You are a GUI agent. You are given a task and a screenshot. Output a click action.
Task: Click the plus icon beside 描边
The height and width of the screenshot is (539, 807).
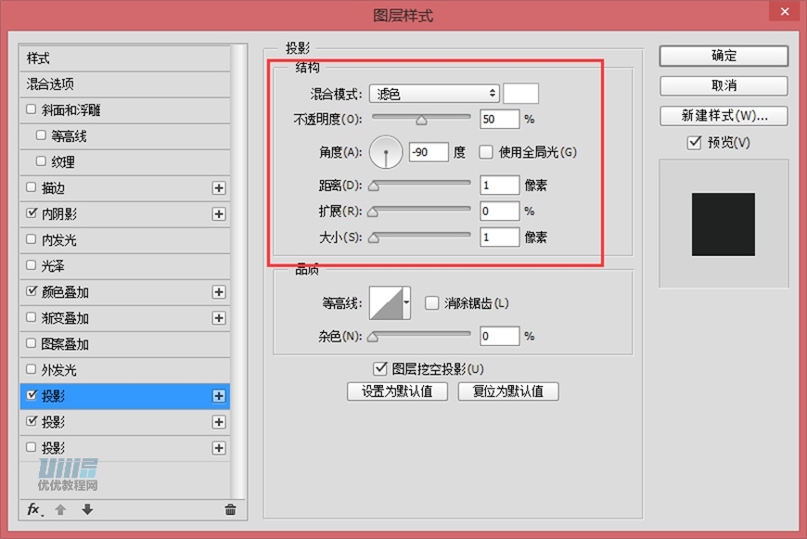click(x=219, y=188)
